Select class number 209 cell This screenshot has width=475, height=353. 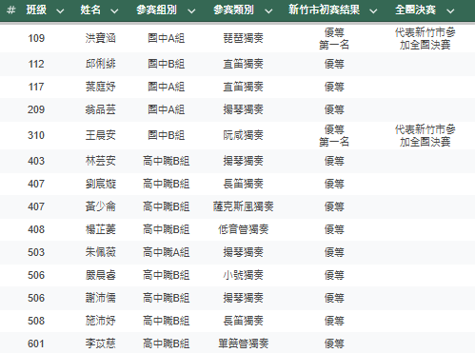coord(36,109)
